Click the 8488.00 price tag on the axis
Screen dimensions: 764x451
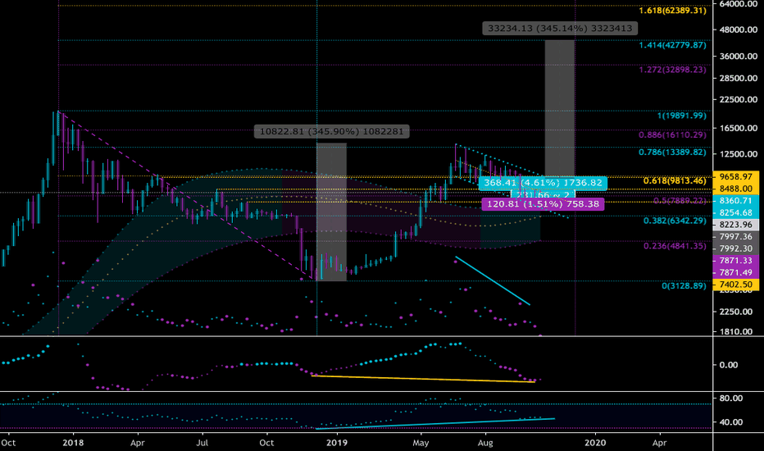(736, 189)
